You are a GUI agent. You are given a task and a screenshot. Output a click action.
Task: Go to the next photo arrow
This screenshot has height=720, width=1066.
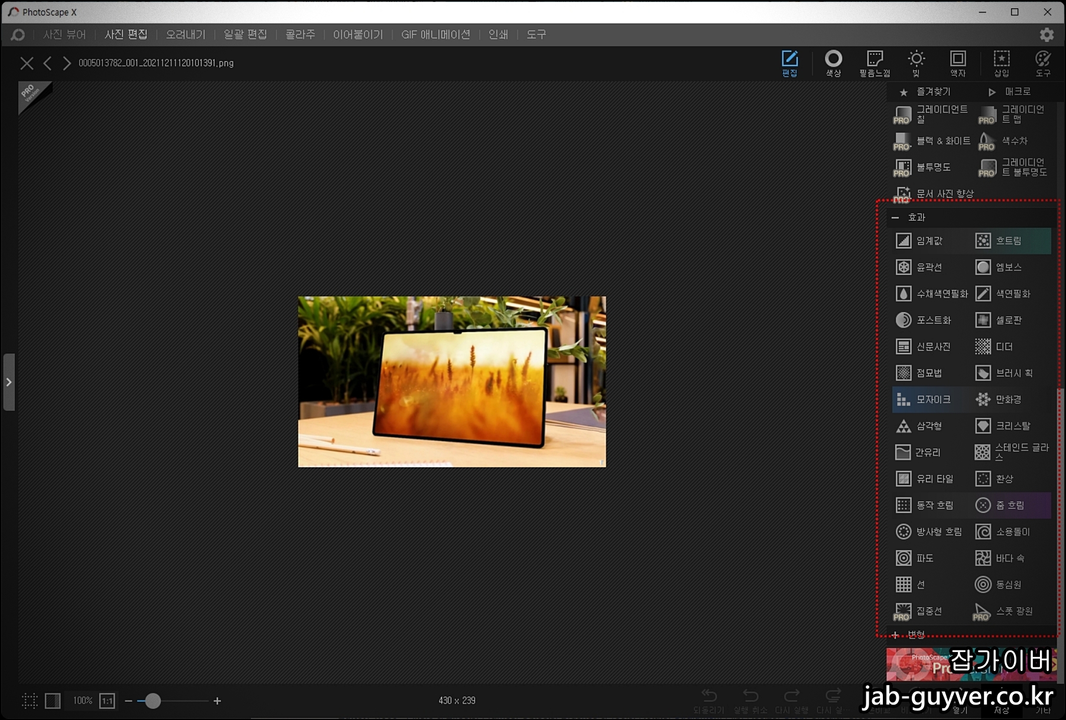67,63
